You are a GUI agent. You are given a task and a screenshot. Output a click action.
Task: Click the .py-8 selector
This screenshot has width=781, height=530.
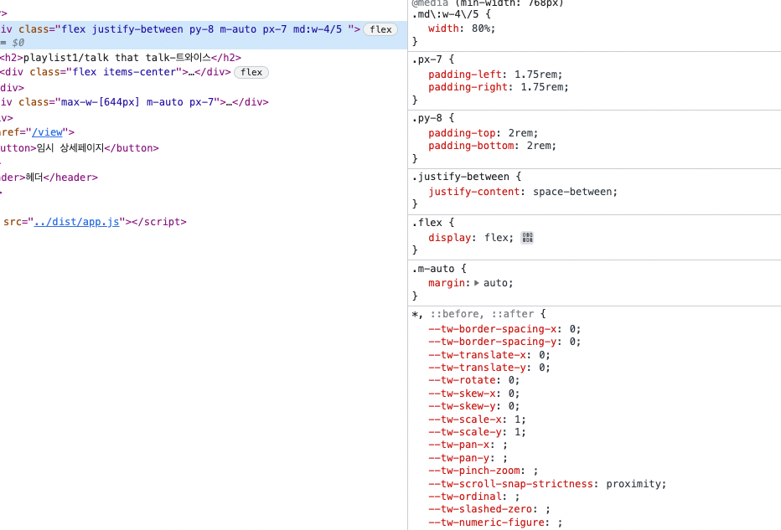pos(427,118)
